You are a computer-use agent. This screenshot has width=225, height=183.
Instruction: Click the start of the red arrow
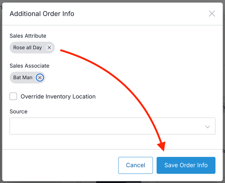(61, 50)
